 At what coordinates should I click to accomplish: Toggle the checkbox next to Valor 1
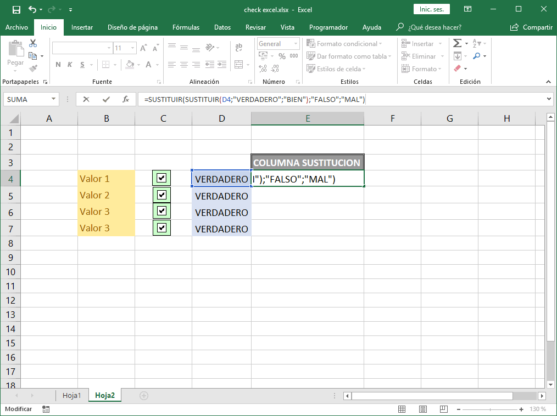point(163,178)
